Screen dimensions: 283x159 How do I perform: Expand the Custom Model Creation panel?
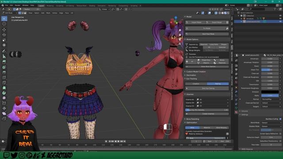point(196,72)
